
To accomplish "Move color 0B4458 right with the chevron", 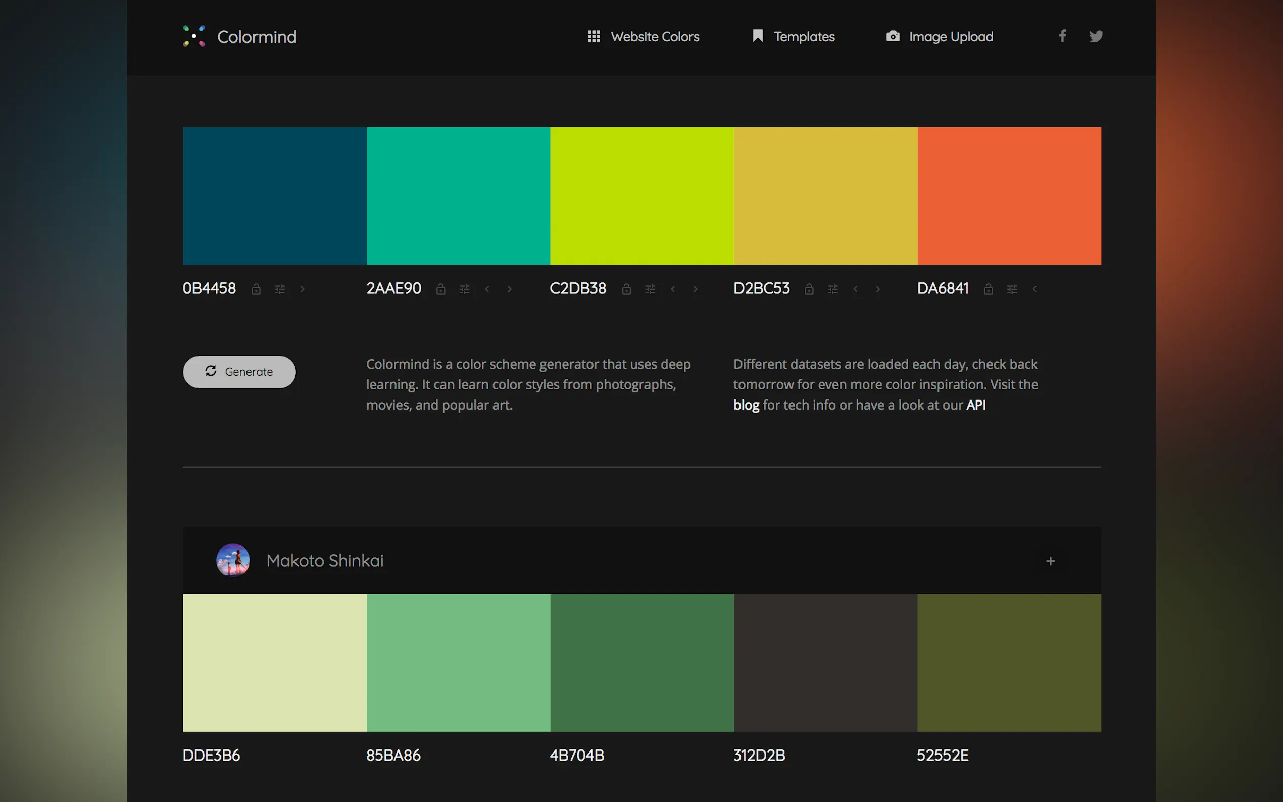I will coord(303,289).
